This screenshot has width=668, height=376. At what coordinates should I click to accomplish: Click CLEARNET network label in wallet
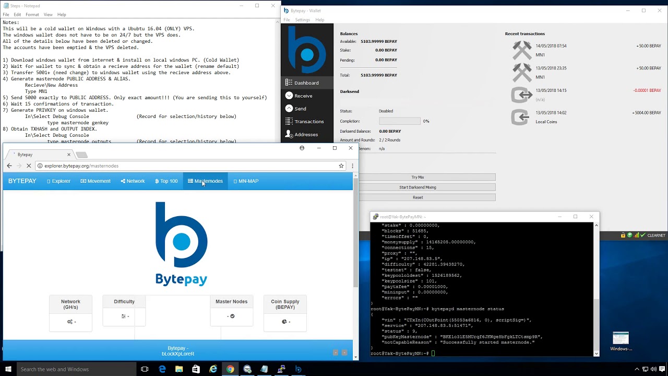pyautogui.click(x=656, y=236)
